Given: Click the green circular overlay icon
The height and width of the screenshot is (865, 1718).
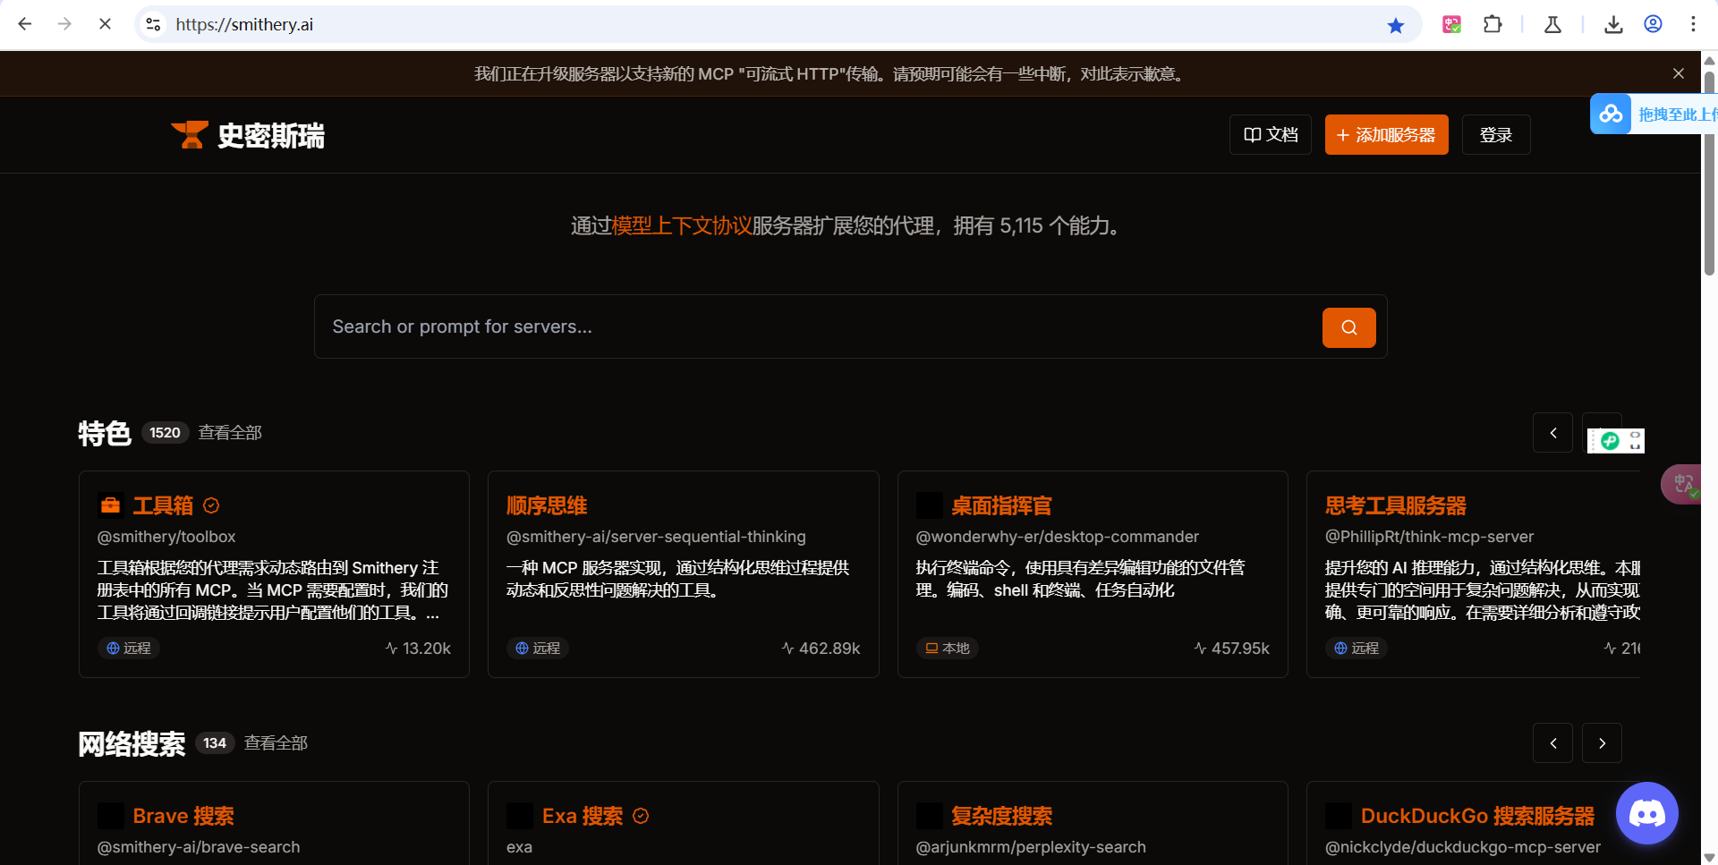Looking at the screenshot, I should tap(1610, 440).
